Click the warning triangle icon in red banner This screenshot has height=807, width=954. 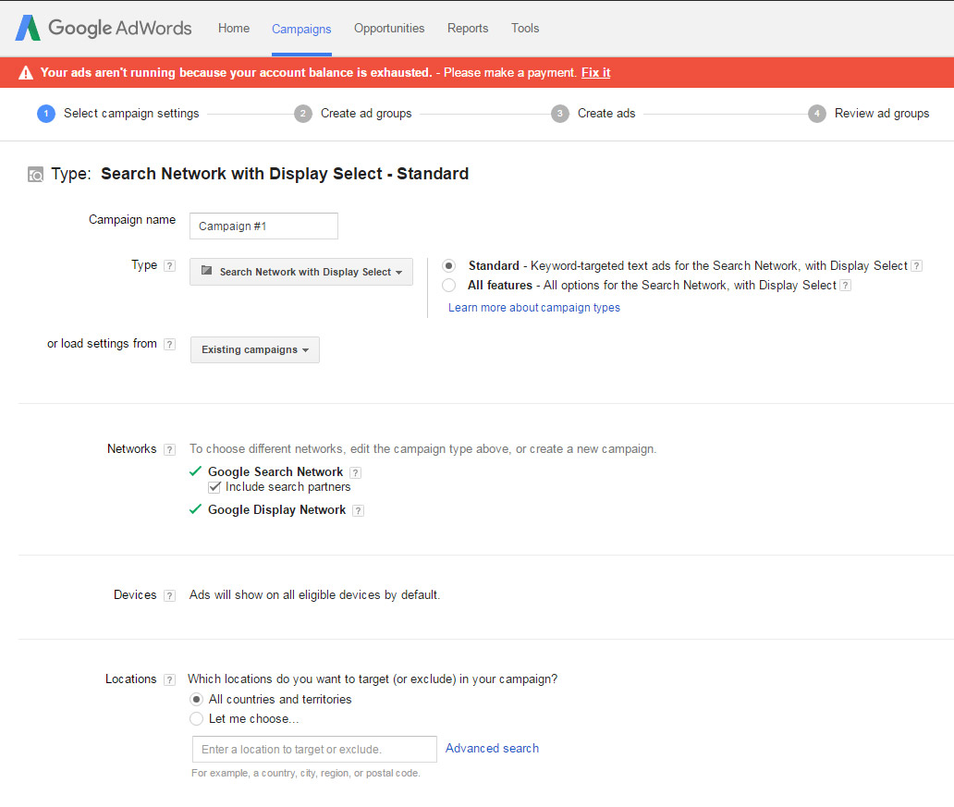(26, 73)
